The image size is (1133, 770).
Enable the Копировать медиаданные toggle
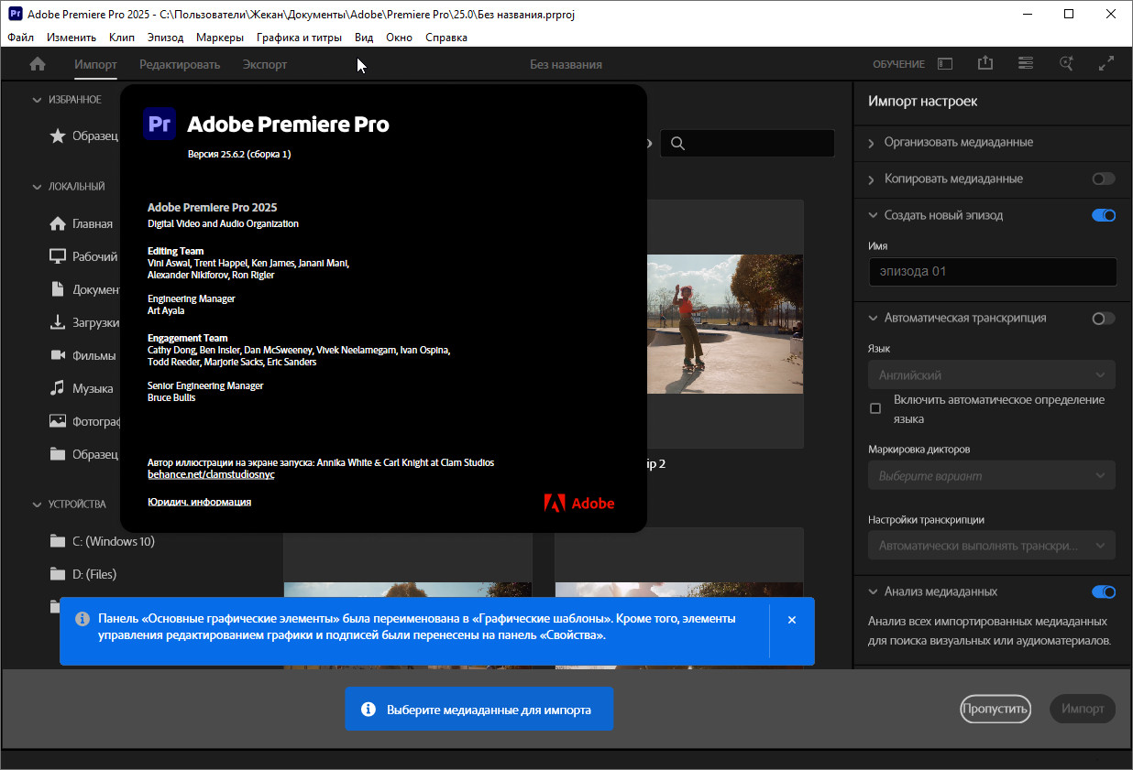click(1103, 179)
